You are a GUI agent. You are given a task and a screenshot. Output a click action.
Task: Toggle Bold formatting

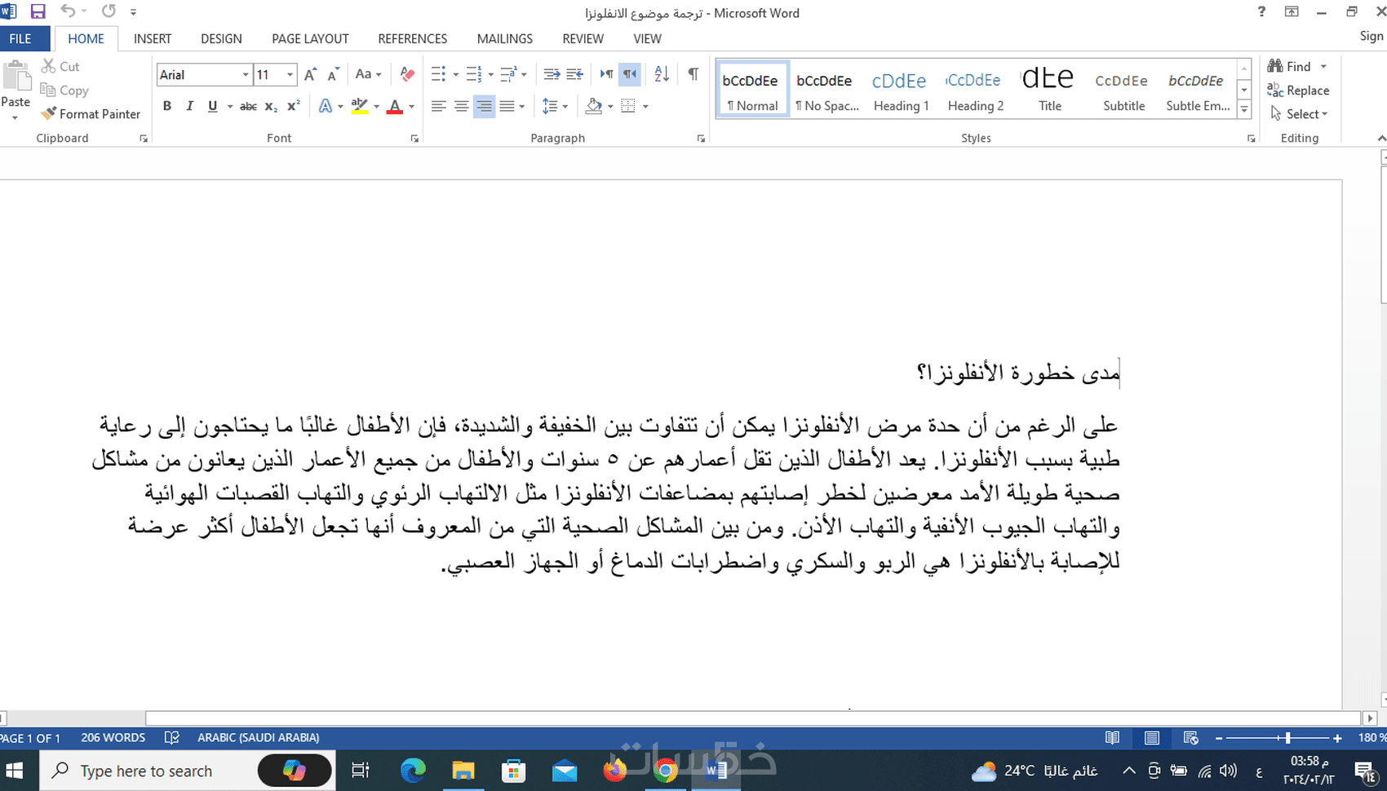click(167, 106)
